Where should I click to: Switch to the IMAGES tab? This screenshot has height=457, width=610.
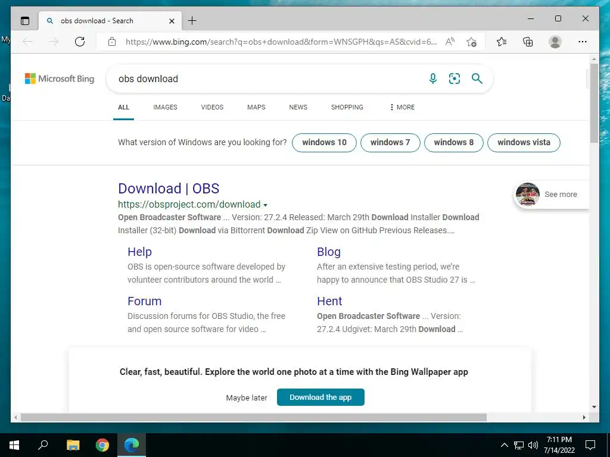(166, 107)
